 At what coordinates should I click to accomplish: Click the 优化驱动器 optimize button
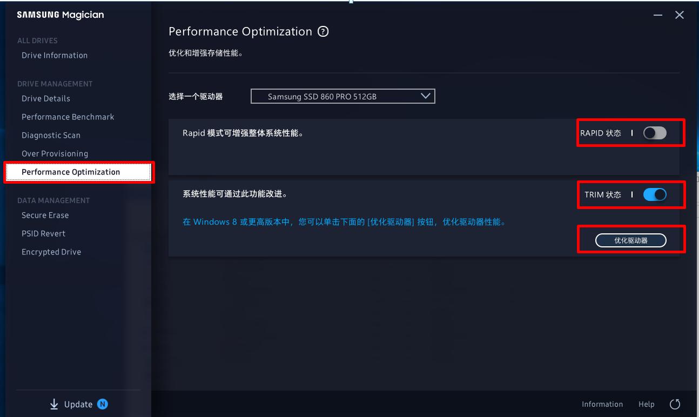[630, 240]
